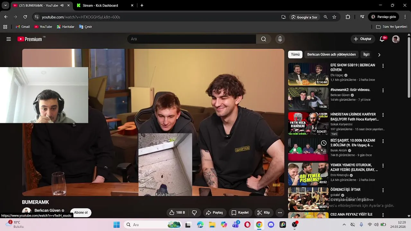
Task: Open Discord from taskbar
Action: click(x=271, y=225)
